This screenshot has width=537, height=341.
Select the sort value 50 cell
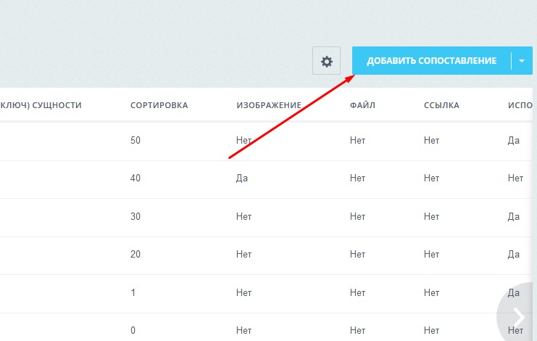(x=136, y=140)
